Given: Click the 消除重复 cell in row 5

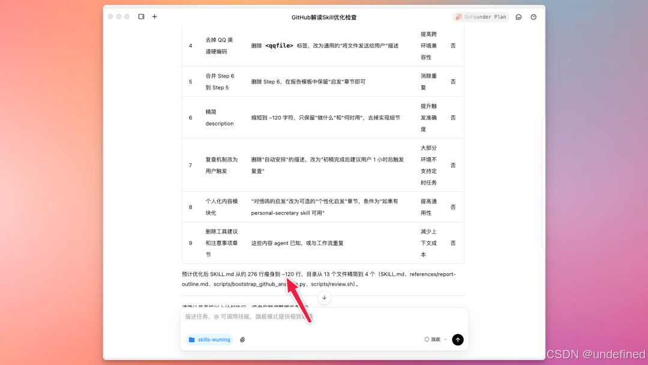Looking at the screenshot, I should (428, 82).
